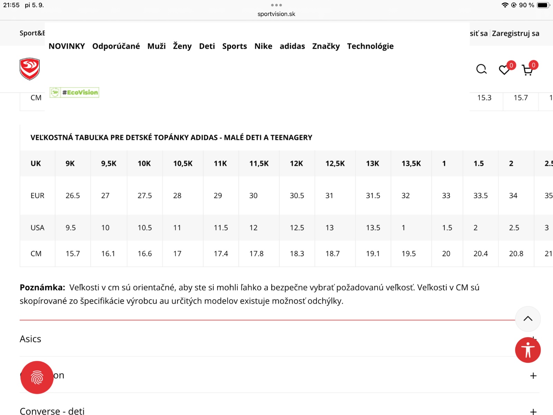
Task: Open the Technológie navigation link
Action: point(370,46)
